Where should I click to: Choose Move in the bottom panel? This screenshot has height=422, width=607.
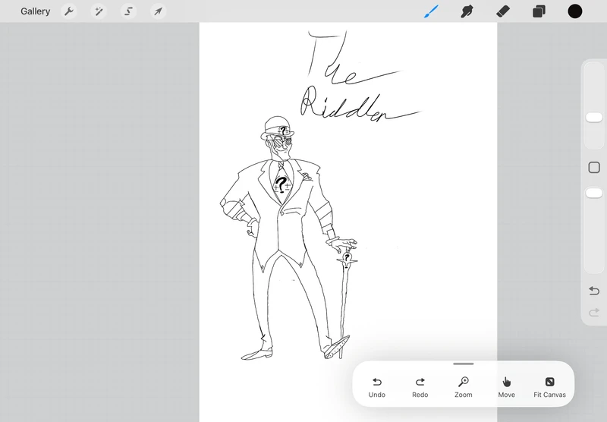506,388
